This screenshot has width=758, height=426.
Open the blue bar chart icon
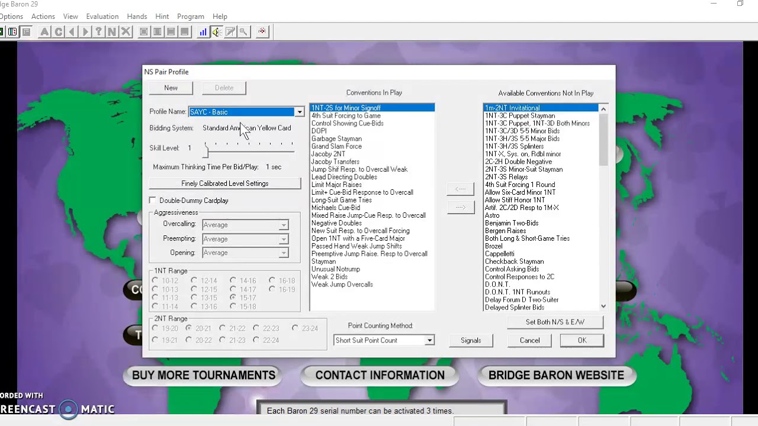[x=203, y=32]
